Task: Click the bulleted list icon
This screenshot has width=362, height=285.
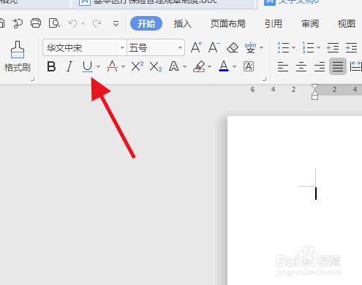Action: (x=283, y=47)
